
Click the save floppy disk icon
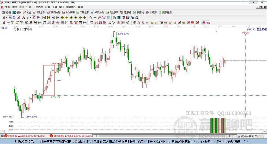pyautogui.click(x=128, y=18)
